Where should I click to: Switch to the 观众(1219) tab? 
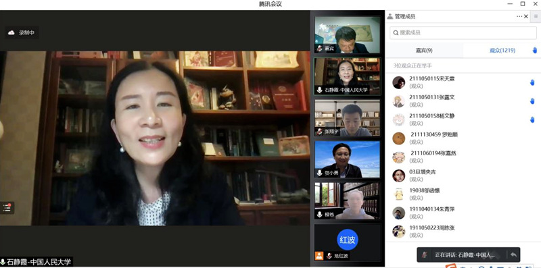coord(502,51)
